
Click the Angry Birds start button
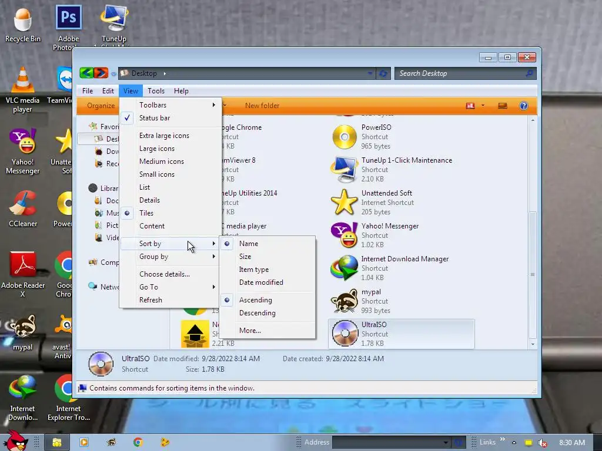tap(16, 440)
